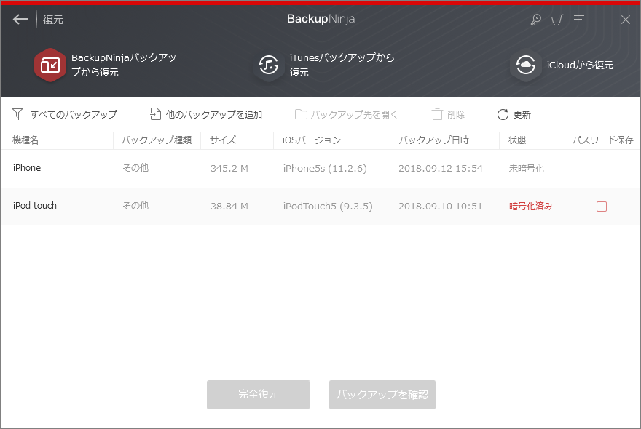Click size value 345.2 M
Viewport: 641px width, 429px height.
[x=229, y=168]
